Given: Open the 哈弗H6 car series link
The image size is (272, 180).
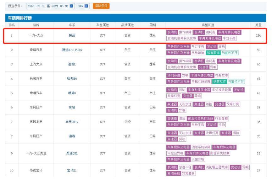Looking at the screenshot, I should click(x=72, y=78).
